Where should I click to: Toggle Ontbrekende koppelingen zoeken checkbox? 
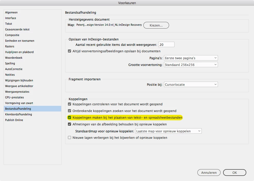[x=69, y=111]
